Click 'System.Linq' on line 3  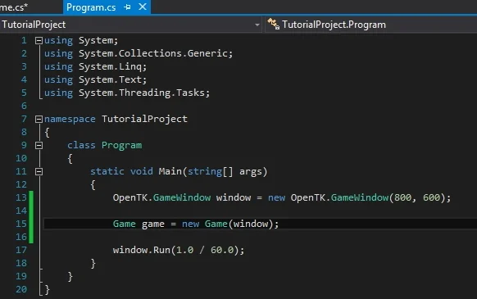110,66
